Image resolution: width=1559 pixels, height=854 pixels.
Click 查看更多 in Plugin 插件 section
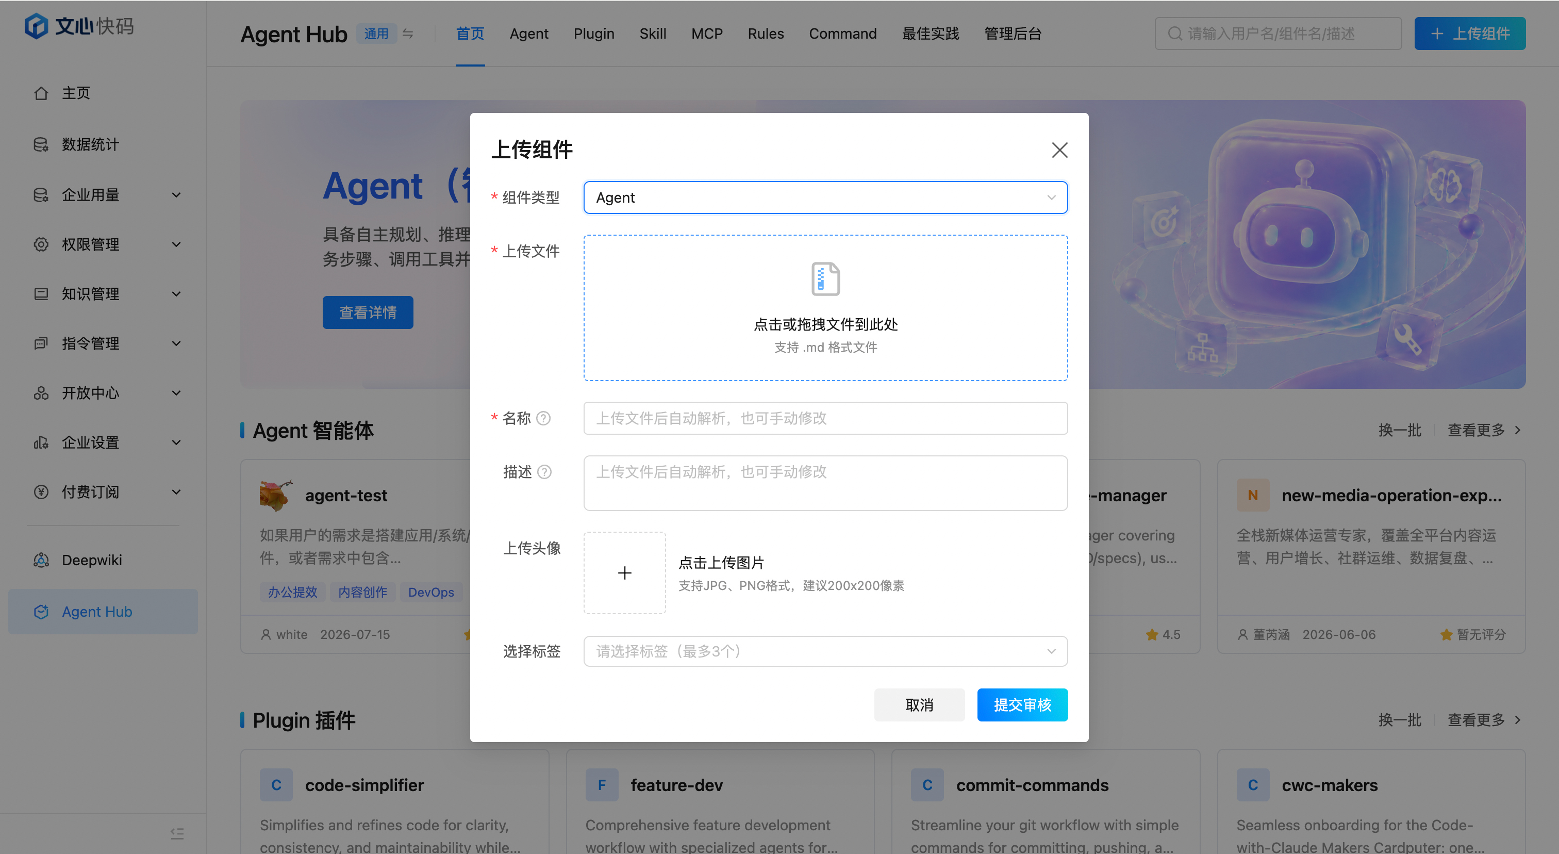pyautogui.click(x=1484, y=720)
